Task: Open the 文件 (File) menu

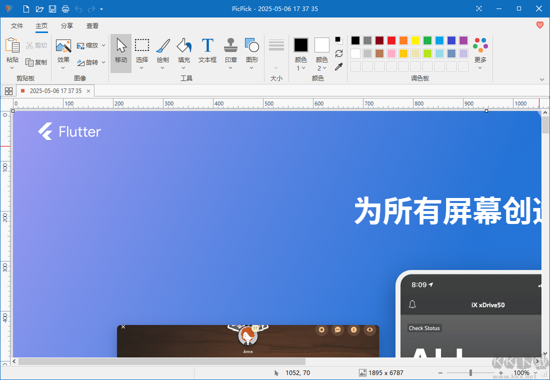Action: pyautogui.click(x=16, y=25)
